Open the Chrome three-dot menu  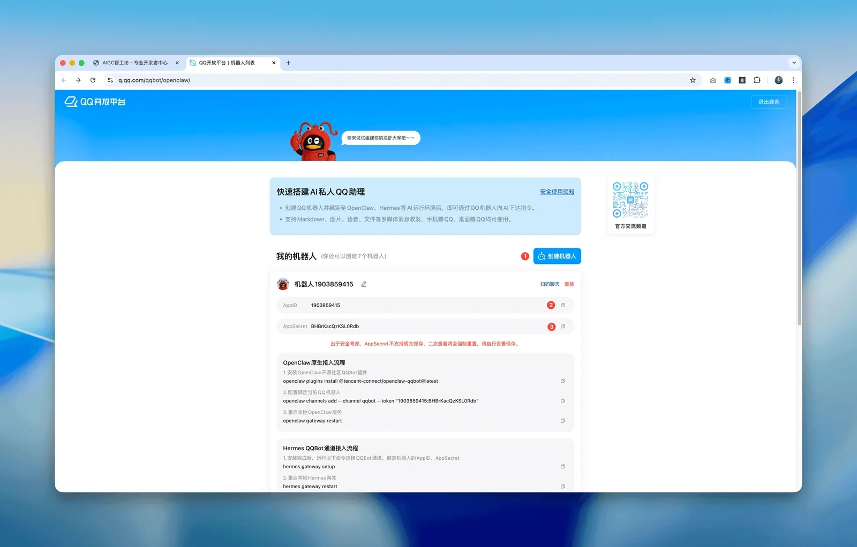pos(793,80)
